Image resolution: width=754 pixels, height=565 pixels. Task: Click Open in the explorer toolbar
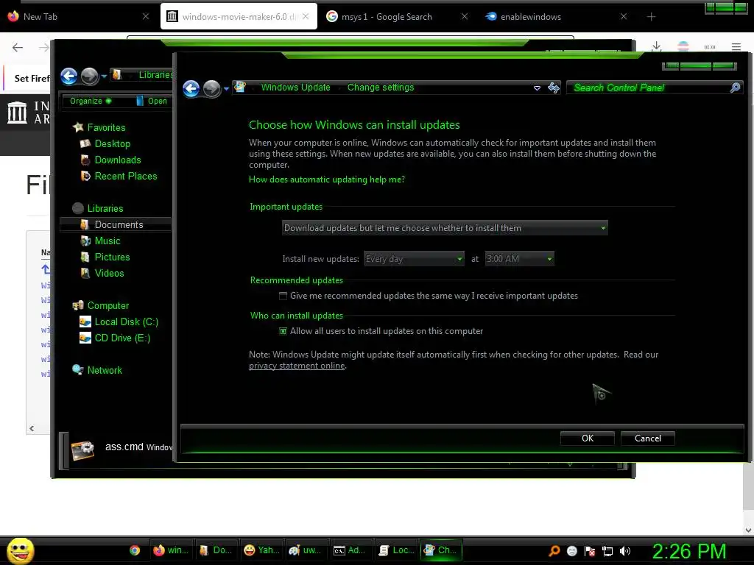tap(152, 101)
